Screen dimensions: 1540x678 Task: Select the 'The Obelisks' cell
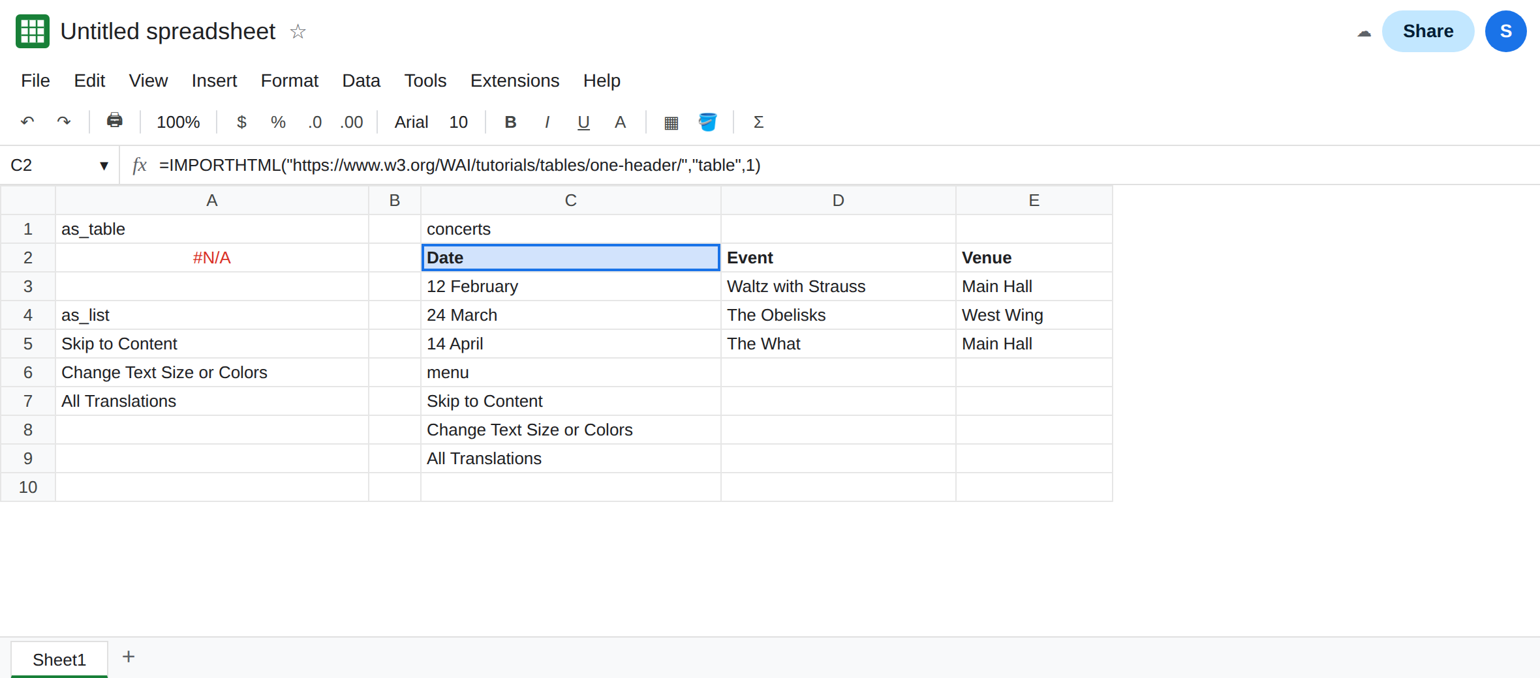tap(839, 315)
